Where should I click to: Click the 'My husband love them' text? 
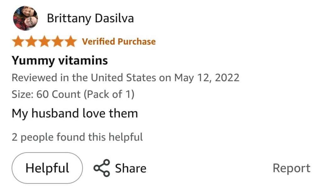point(75,113)
